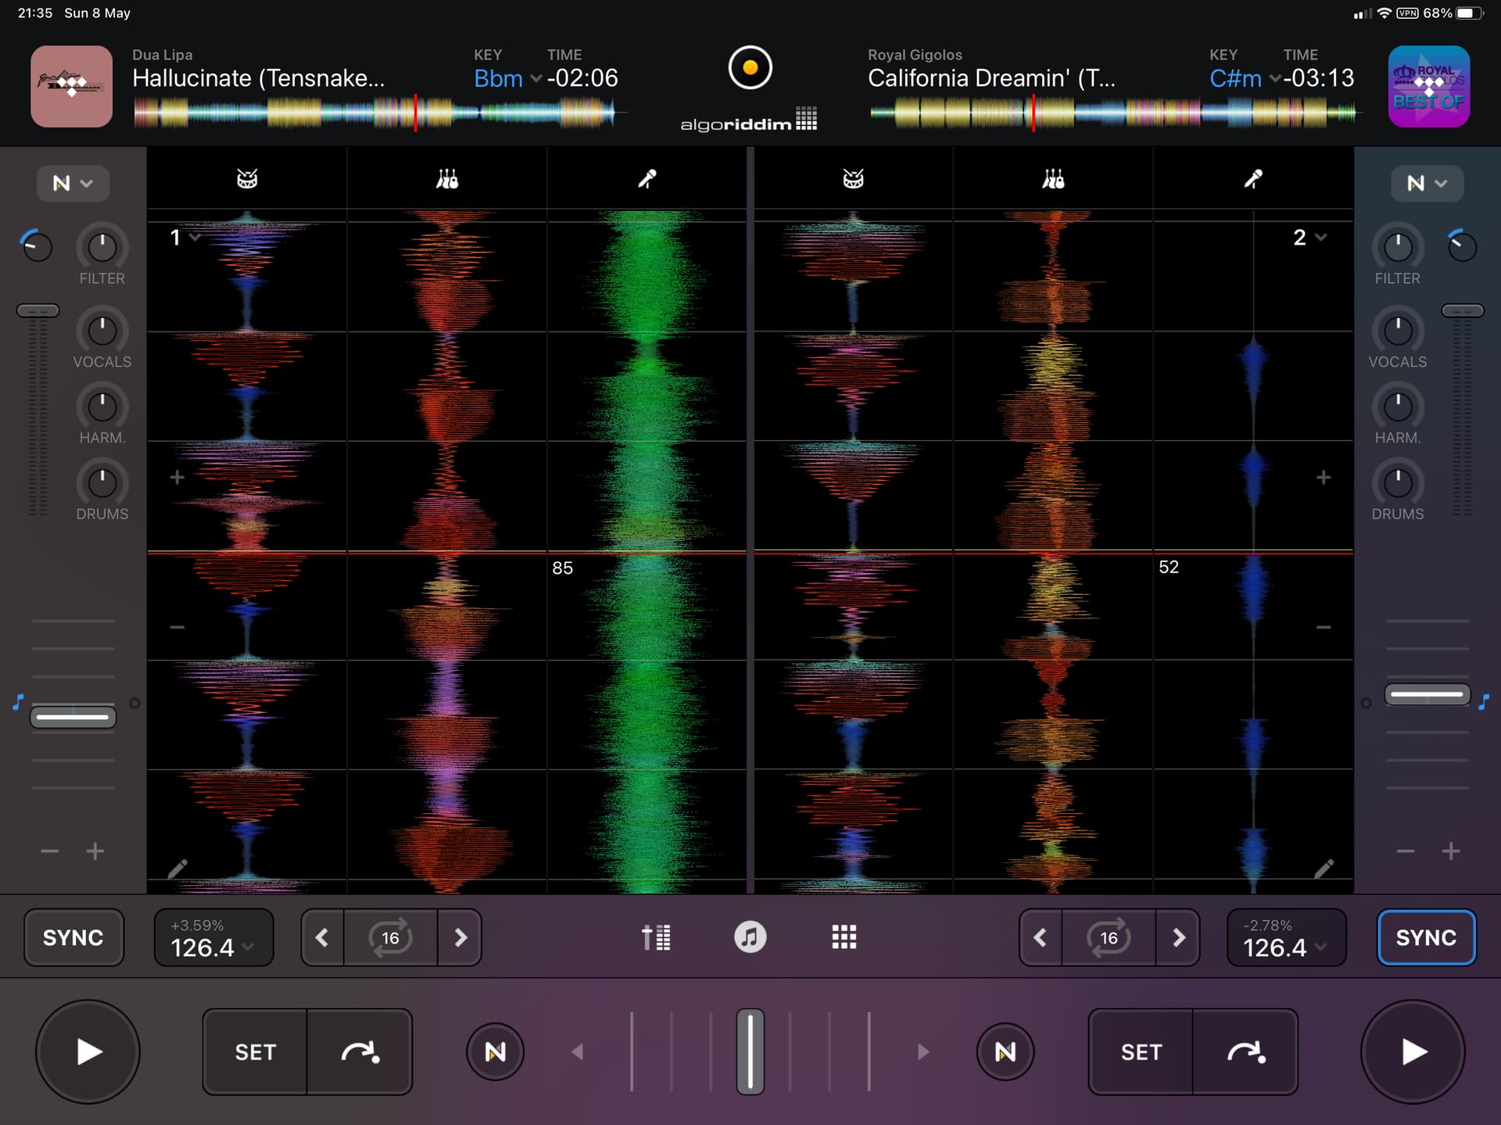
Task: Select the vocals microphone stem icon on the left deck
Action: 647,178
